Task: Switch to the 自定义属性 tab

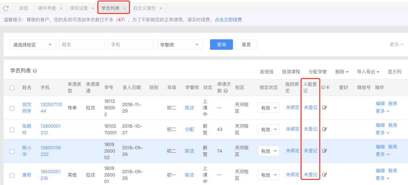Action: click(144, 9)
